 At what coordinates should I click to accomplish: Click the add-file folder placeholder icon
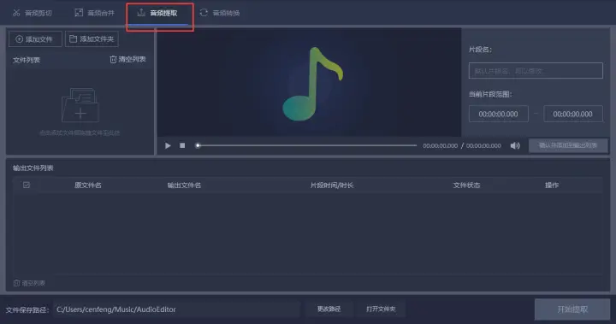coord(80,105)
